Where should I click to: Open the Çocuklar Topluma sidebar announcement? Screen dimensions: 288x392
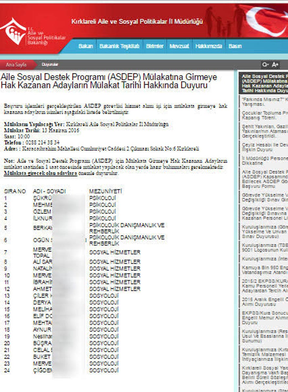[x=263, y=115]
